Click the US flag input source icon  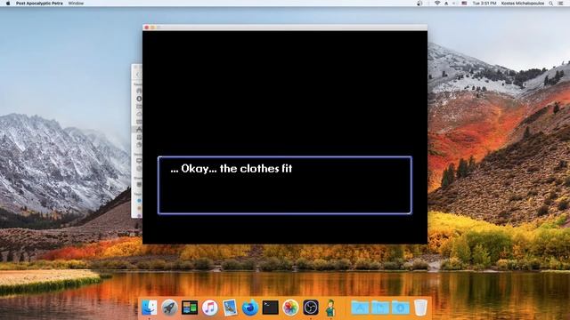464,4
